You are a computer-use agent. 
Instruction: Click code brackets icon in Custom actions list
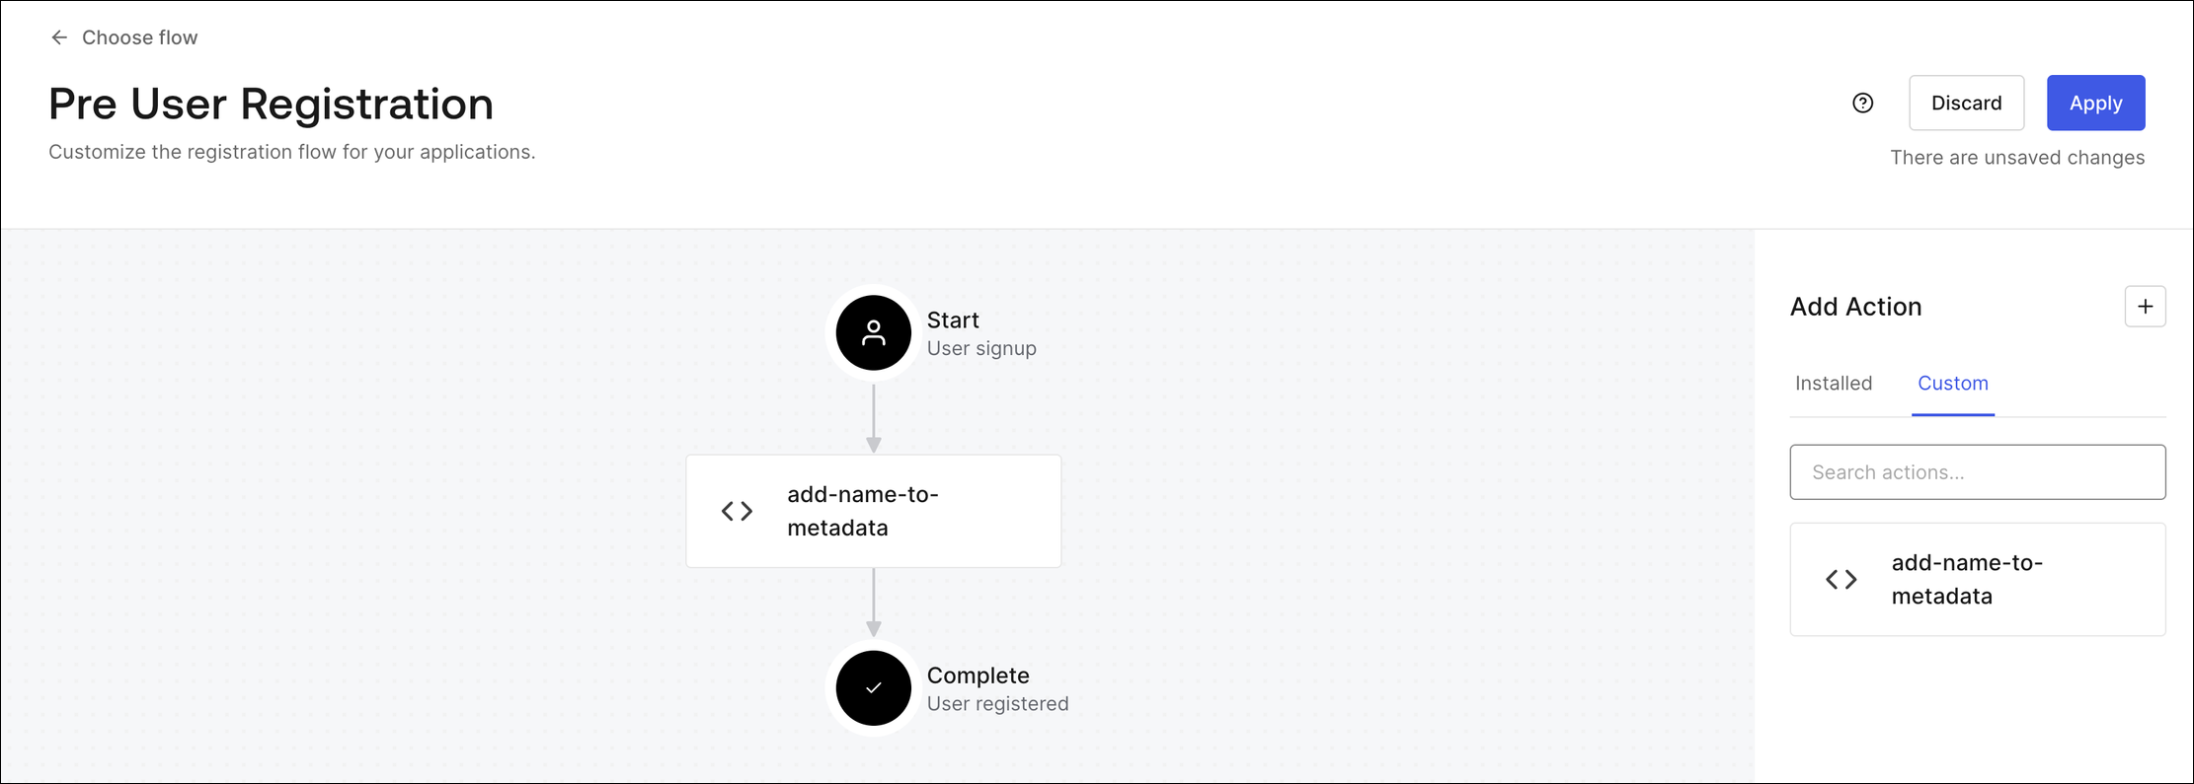tap(1841, 580)
